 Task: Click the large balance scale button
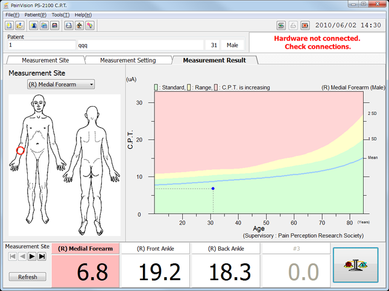coord(355,264)
